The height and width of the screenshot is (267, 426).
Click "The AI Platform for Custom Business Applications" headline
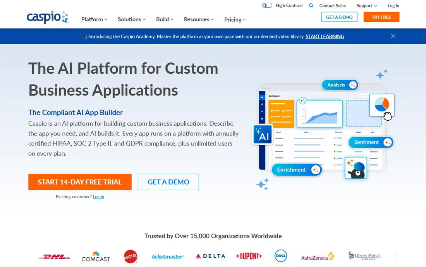coord(123,79)
